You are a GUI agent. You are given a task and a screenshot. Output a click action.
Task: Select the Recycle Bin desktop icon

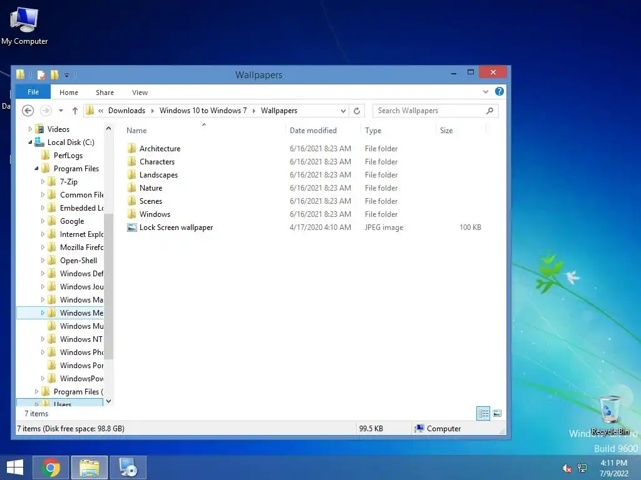point(610,415)
